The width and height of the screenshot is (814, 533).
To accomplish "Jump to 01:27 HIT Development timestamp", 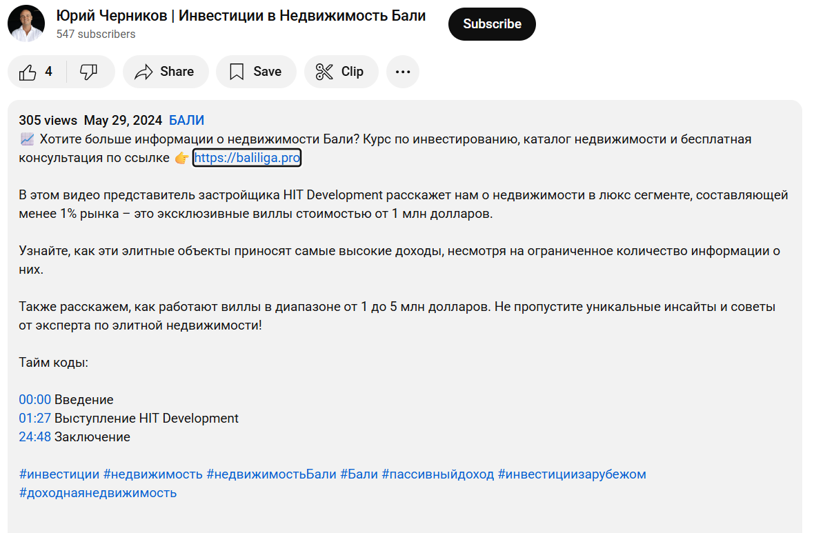I will click(34, 418).
